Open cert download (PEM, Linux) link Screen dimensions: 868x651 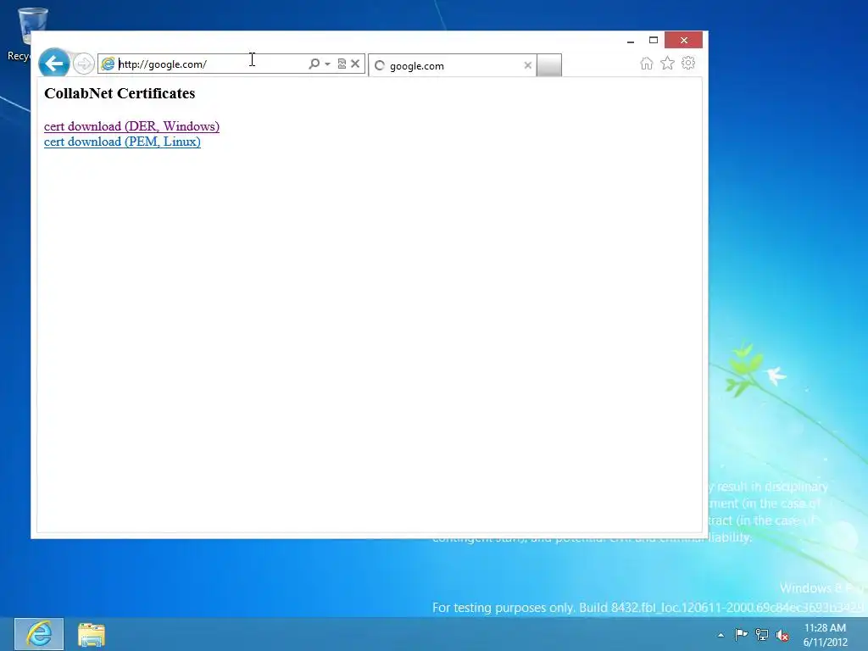tap(122, 142)
